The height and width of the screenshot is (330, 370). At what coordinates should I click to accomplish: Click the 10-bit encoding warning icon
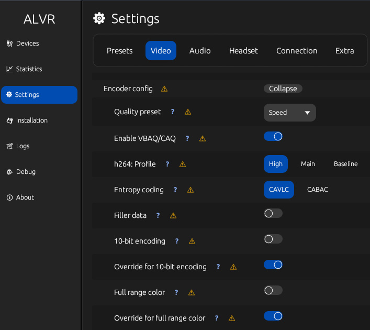[x=192, y=241]
